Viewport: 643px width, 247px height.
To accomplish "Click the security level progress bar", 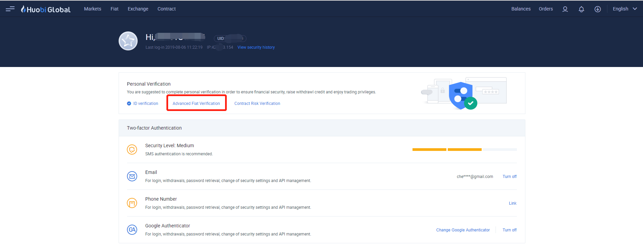I will click(464, 150).
